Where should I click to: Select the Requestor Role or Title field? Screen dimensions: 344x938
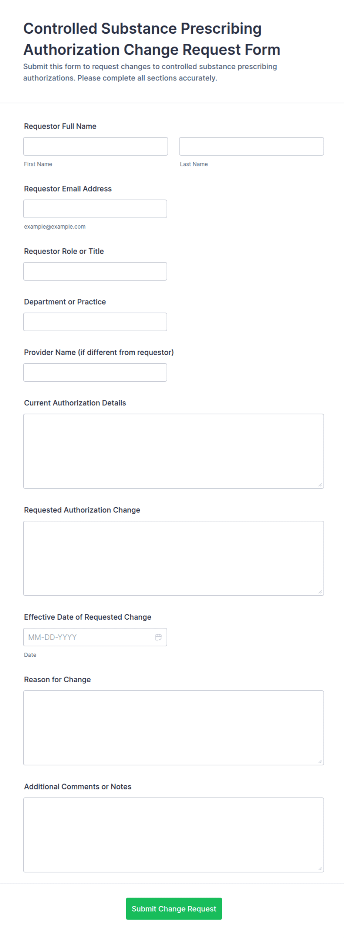click(95, 271)
